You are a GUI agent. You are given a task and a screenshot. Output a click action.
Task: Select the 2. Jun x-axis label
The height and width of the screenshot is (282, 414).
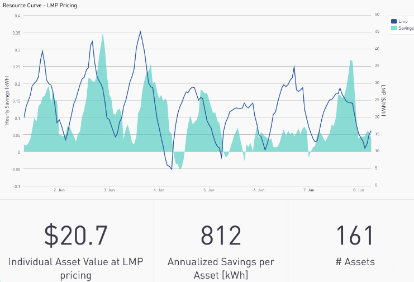[x=60, y=190]
